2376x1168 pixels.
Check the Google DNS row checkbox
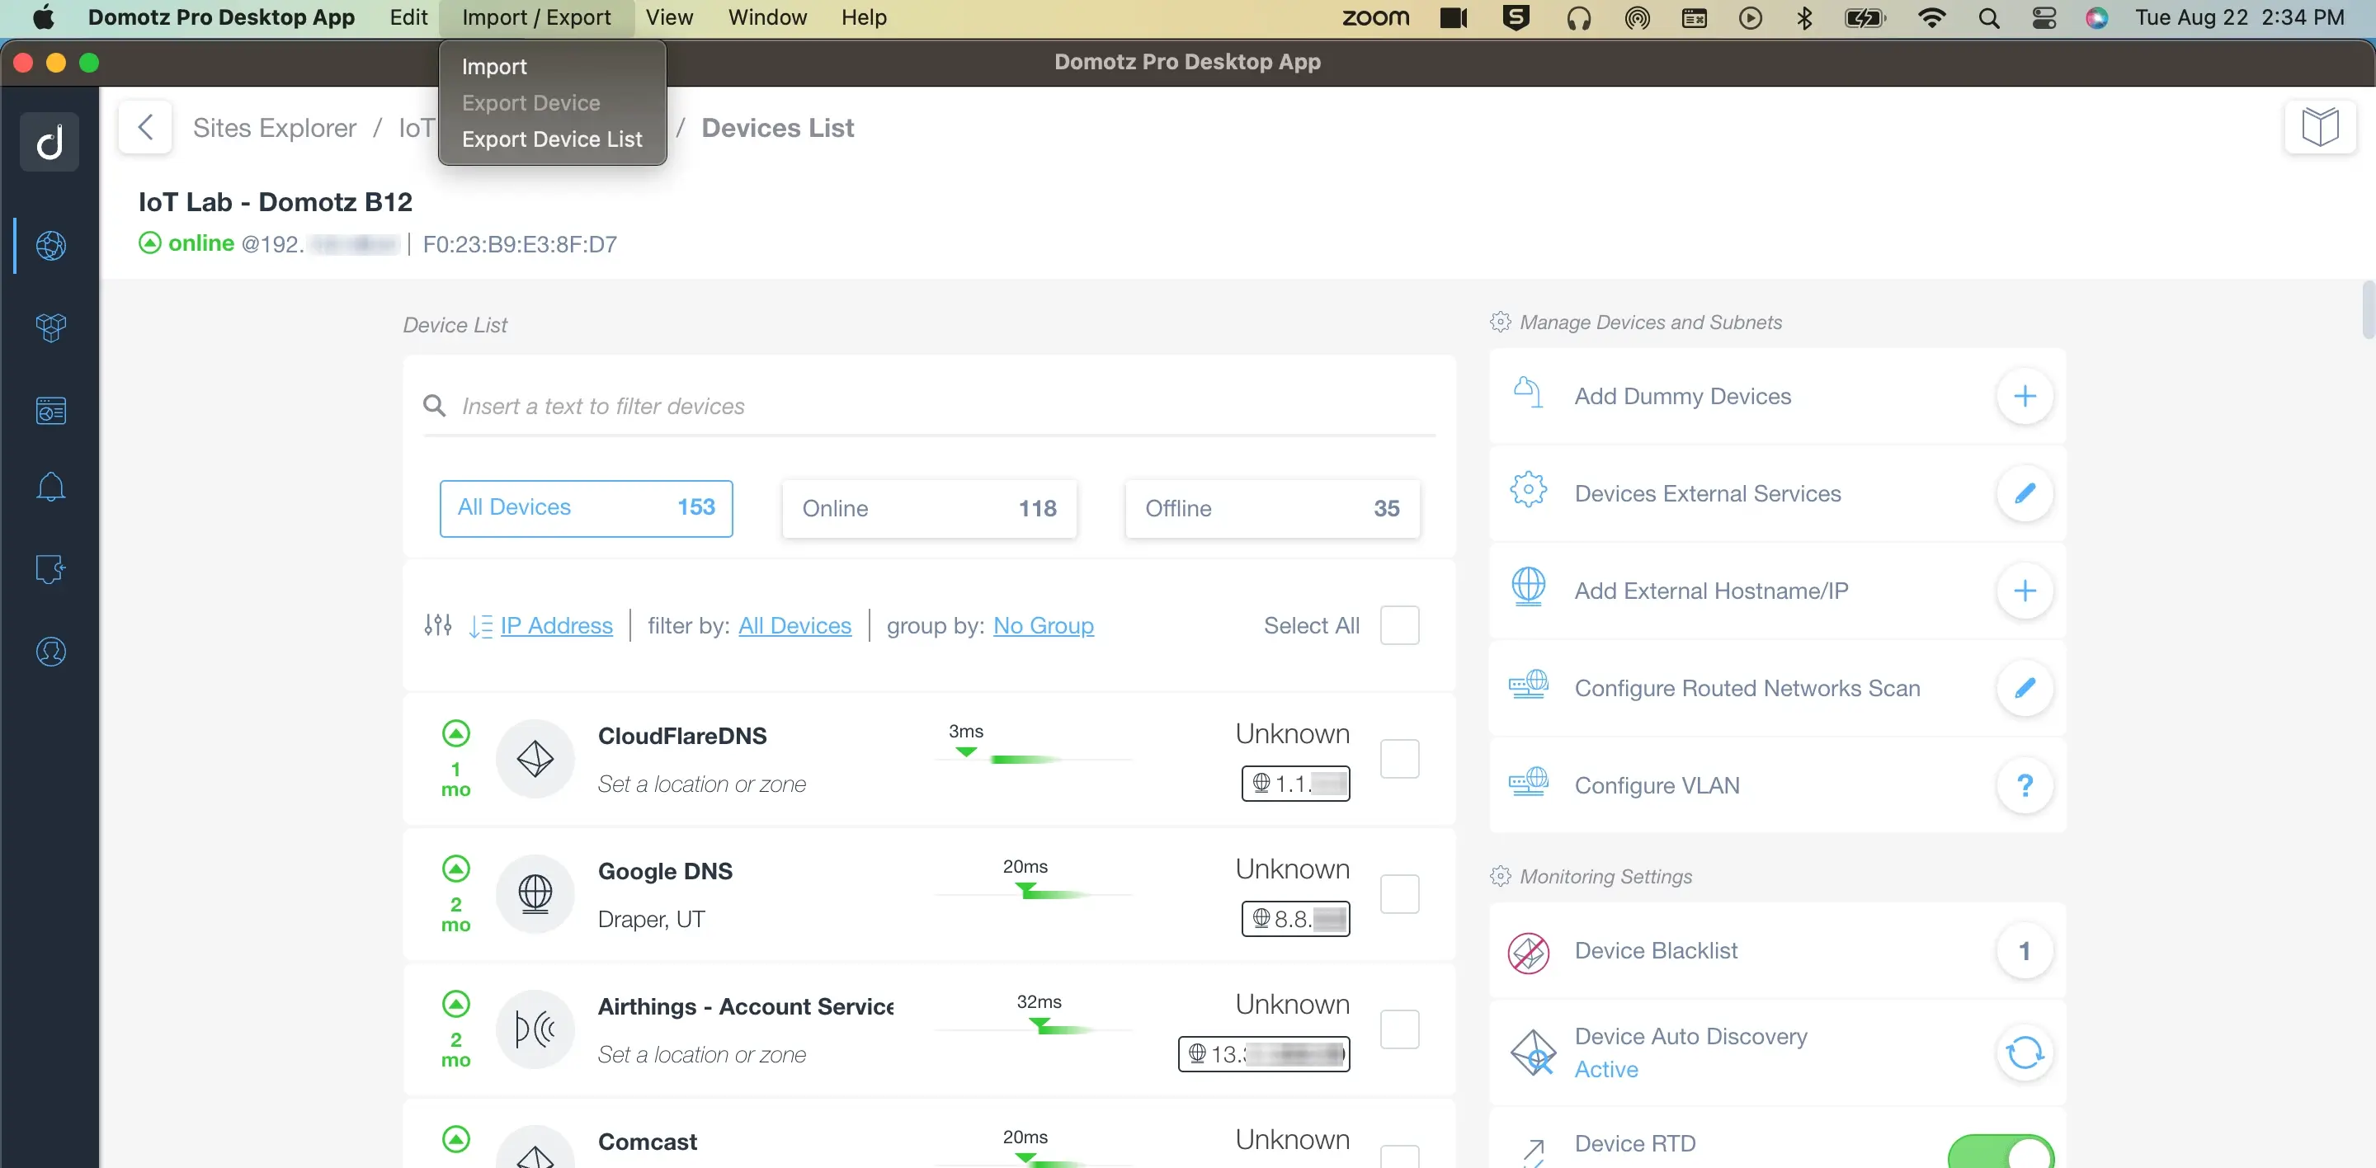(1398, 893)
